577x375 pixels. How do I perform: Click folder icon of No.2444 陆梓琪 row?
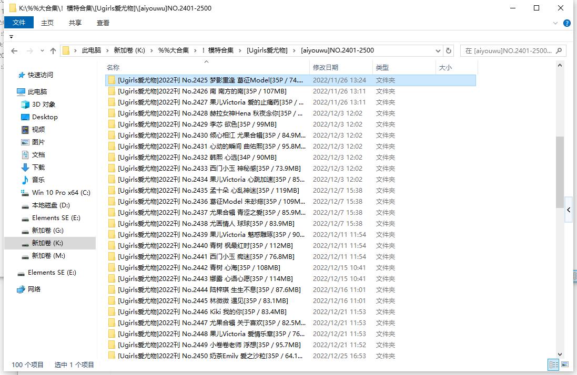[x=112, y=289]
